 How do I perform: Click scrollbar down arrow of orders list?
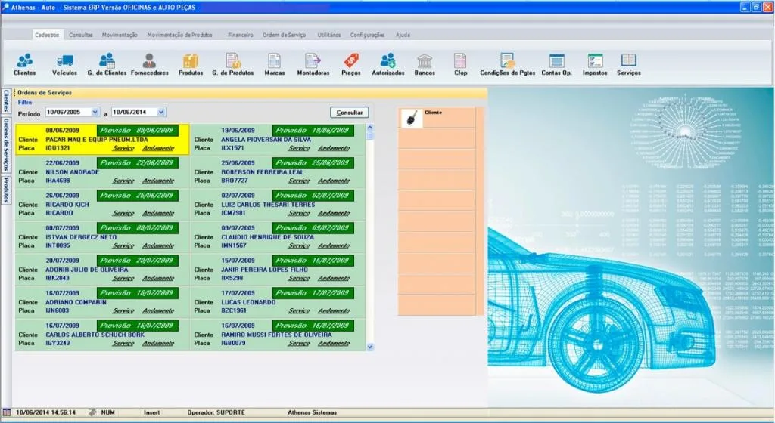[x=369, y=347]
